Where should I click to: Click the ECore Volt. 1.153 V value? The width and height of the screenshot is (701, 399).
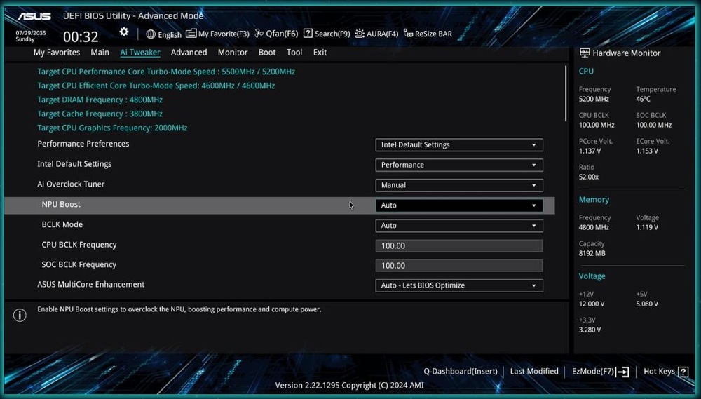click(x=647, y=151)
